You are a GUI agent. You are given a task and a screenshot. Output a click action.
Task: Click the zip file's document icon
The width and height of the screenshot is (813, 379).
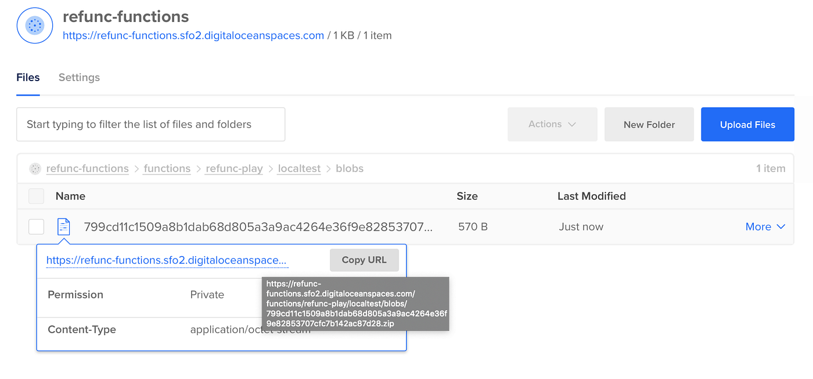click(63, 227)
